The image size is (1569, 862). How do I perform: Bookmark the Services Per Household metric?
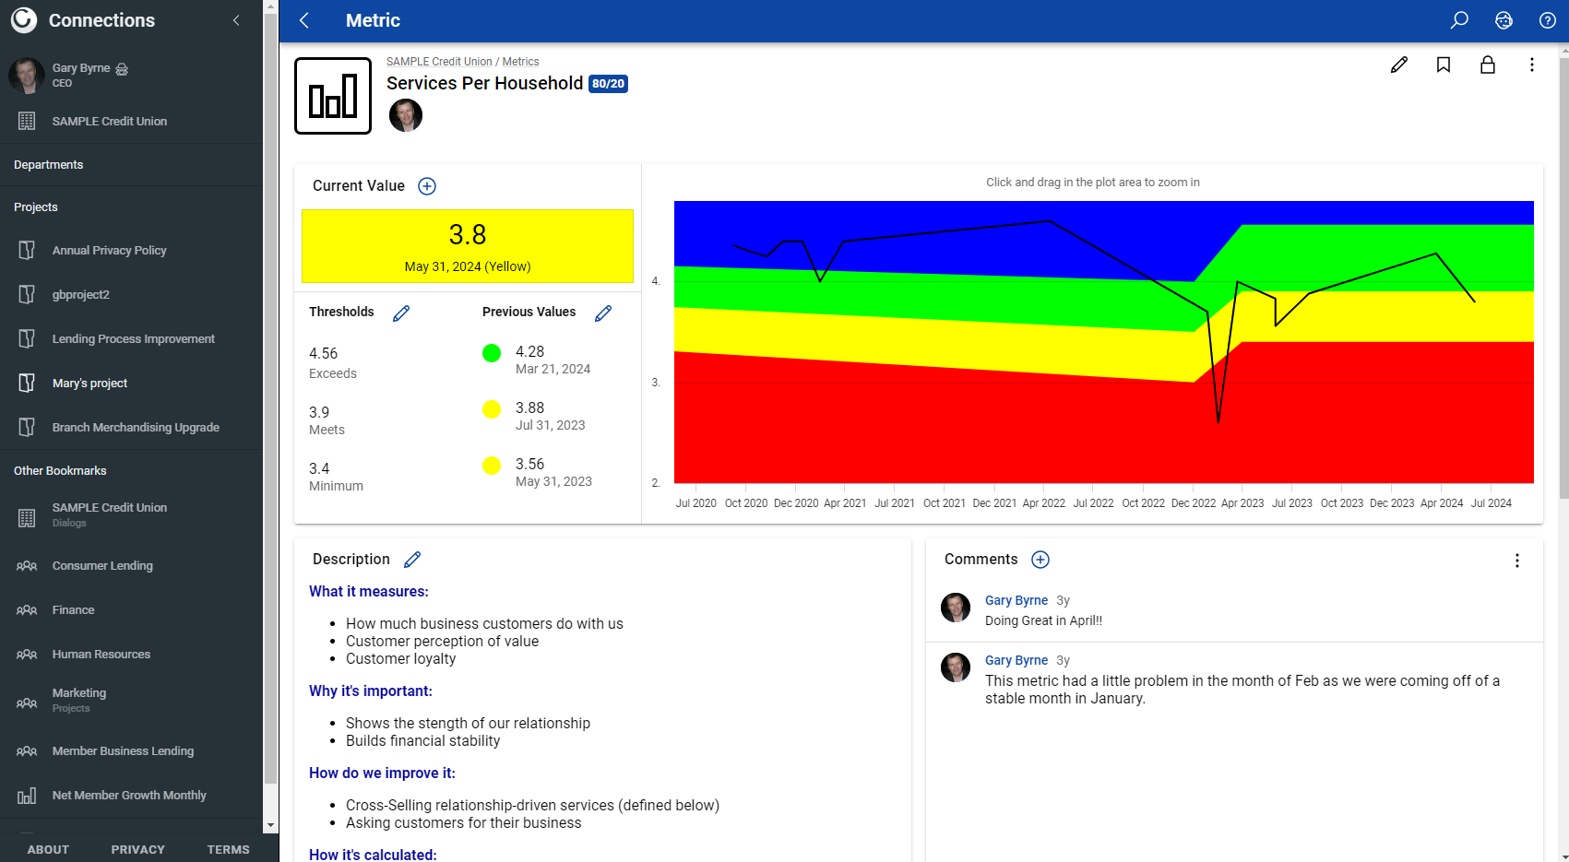point(1444,65)
